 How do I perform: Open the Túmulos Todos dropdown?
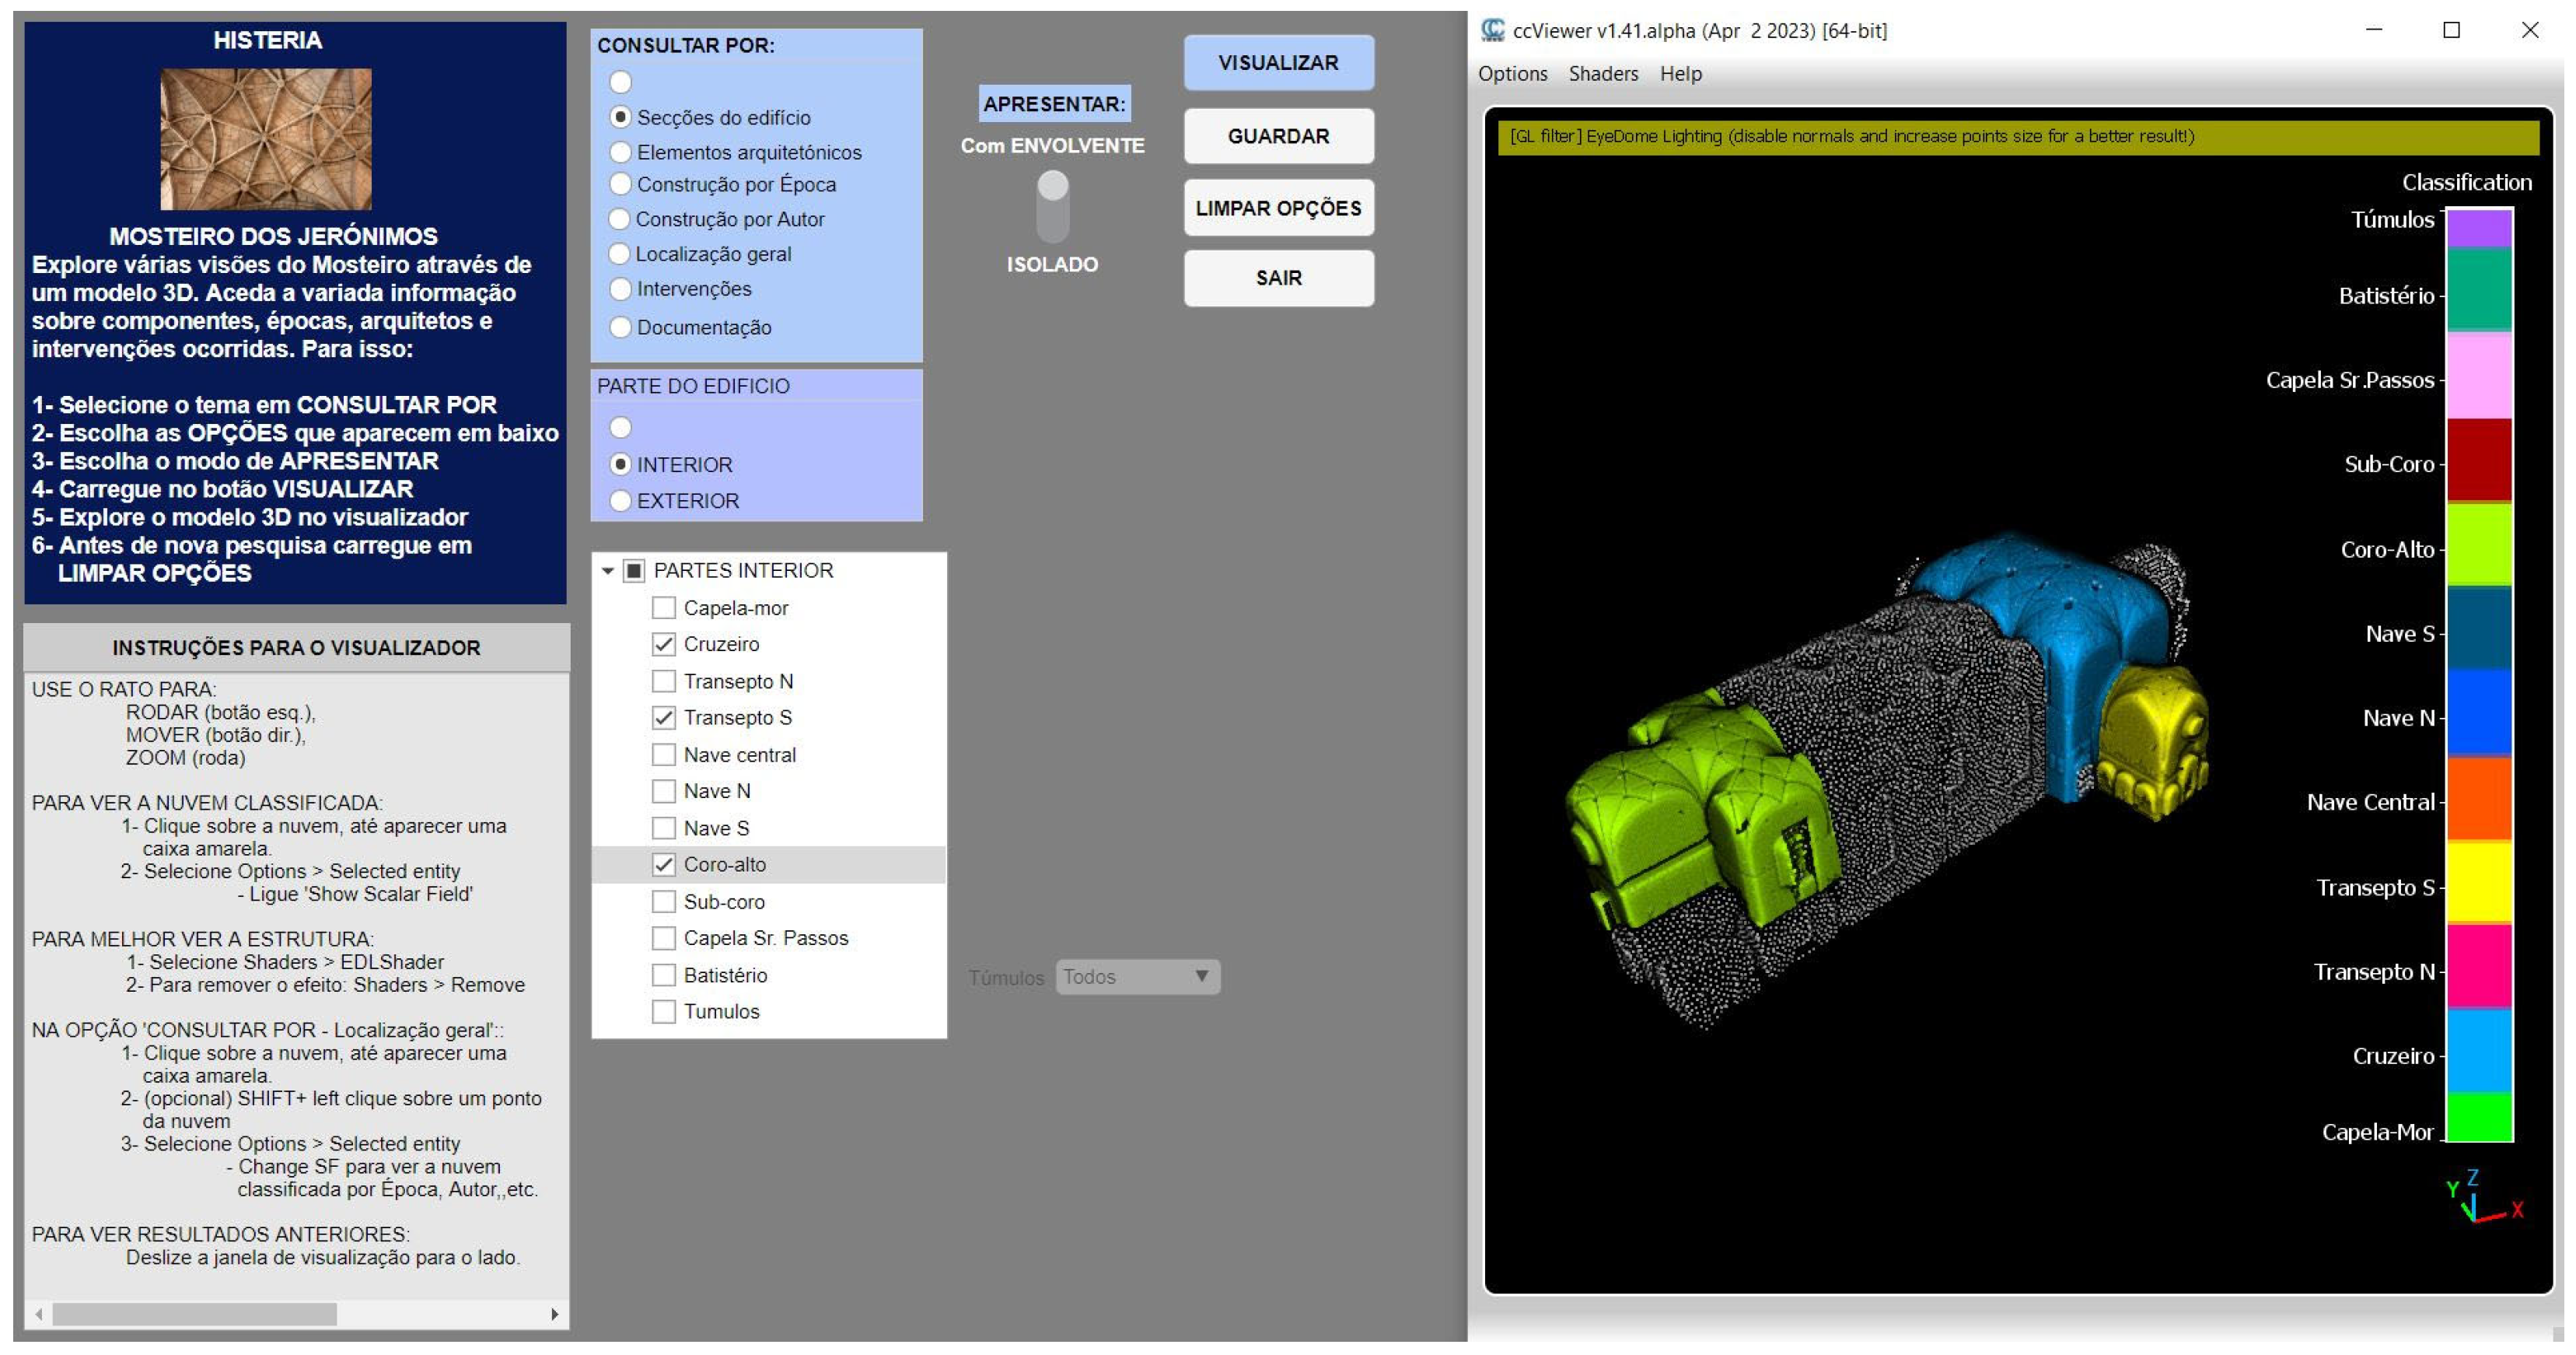(x=1137, y=977)
